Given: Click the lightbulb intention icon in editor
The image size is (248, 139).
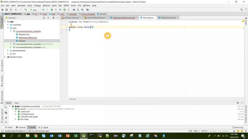Looking at the screenshot, I should click(71, 24).
